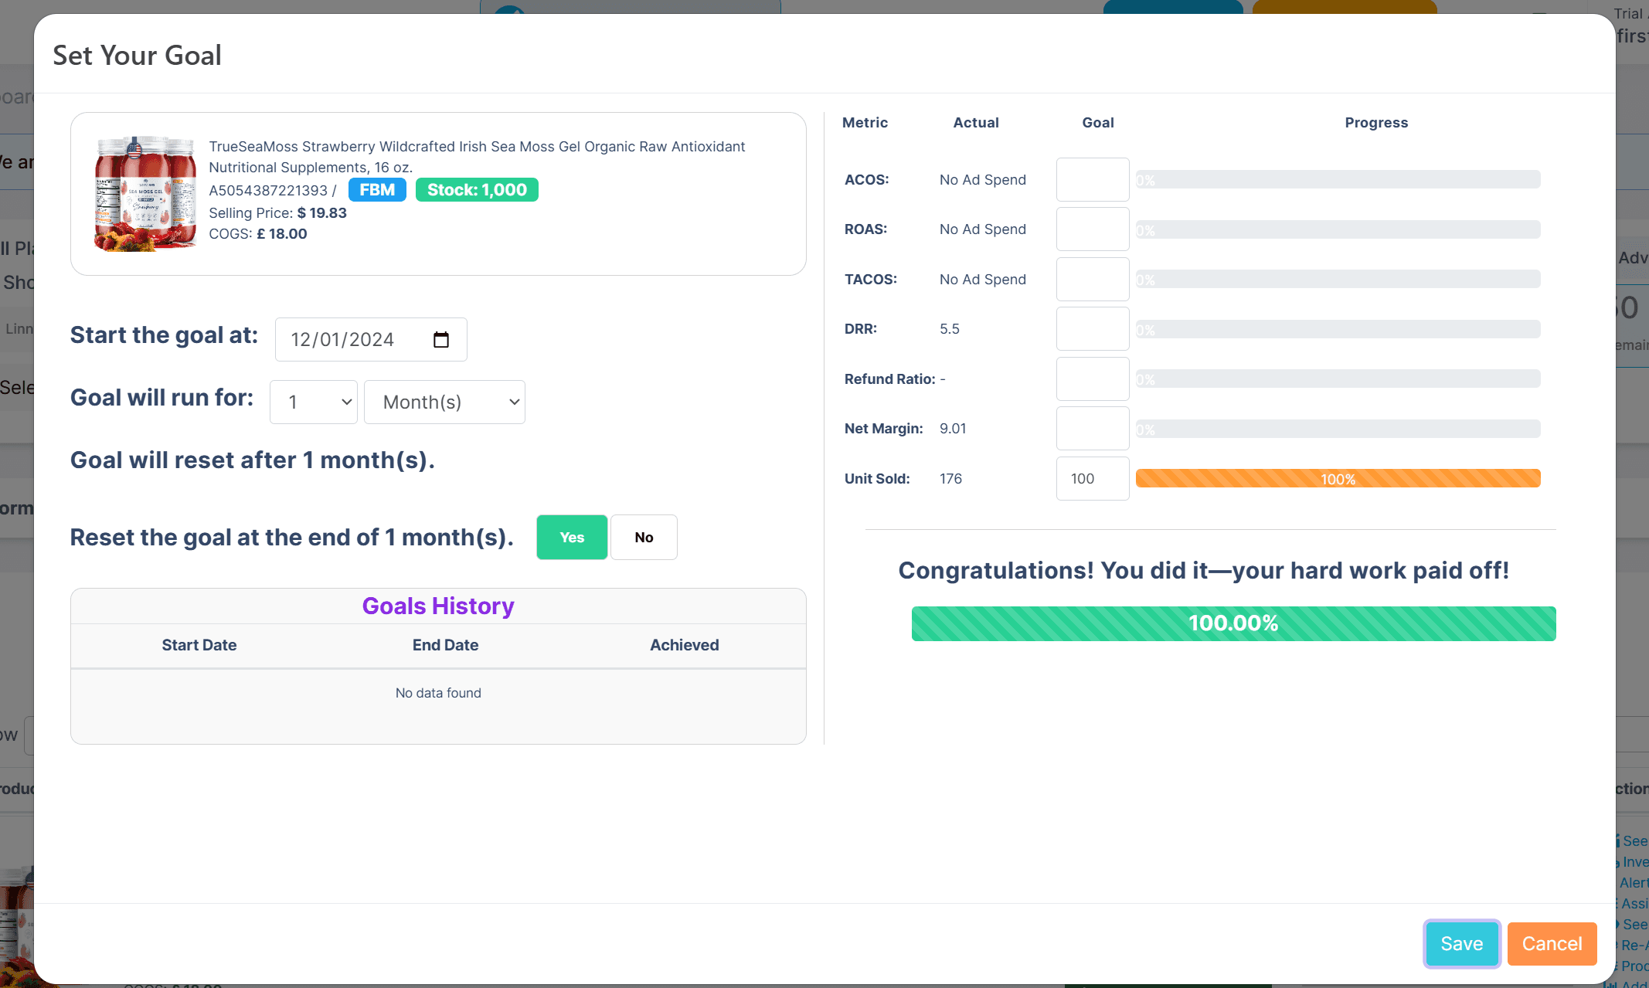This screenshot has height=988, width=1649.
Task: Open the duration number dropdown
Action: pyautogui.click(x=314, y=402)
